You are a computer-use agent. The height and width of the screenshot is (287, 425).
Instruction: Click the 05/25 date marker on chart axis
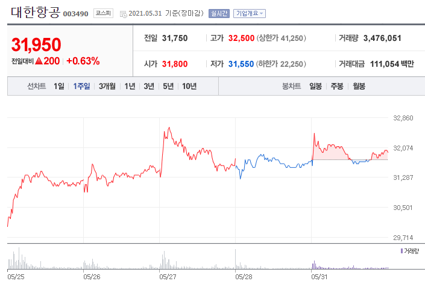pyautogui.click(x=16, y=277)
